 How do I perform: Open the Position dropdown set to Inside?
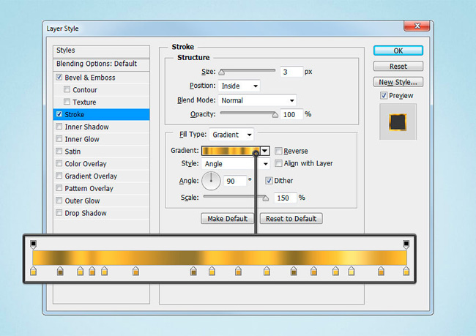(x=239, y=86)
